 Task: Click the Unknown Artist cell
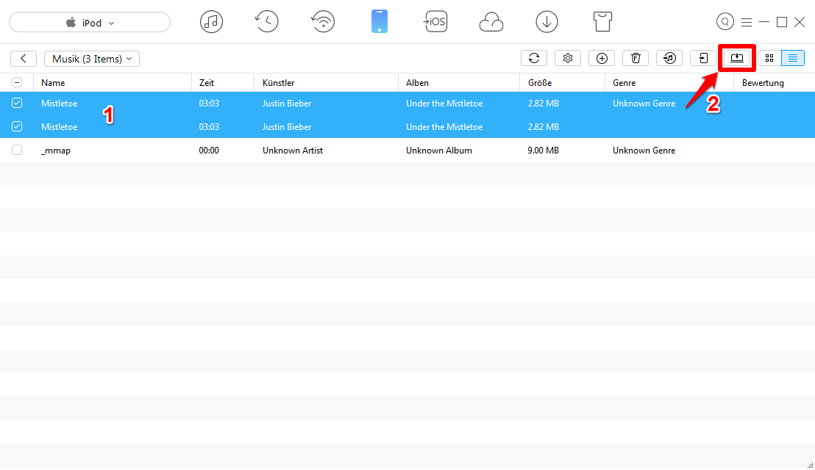[x=293, y=151]
